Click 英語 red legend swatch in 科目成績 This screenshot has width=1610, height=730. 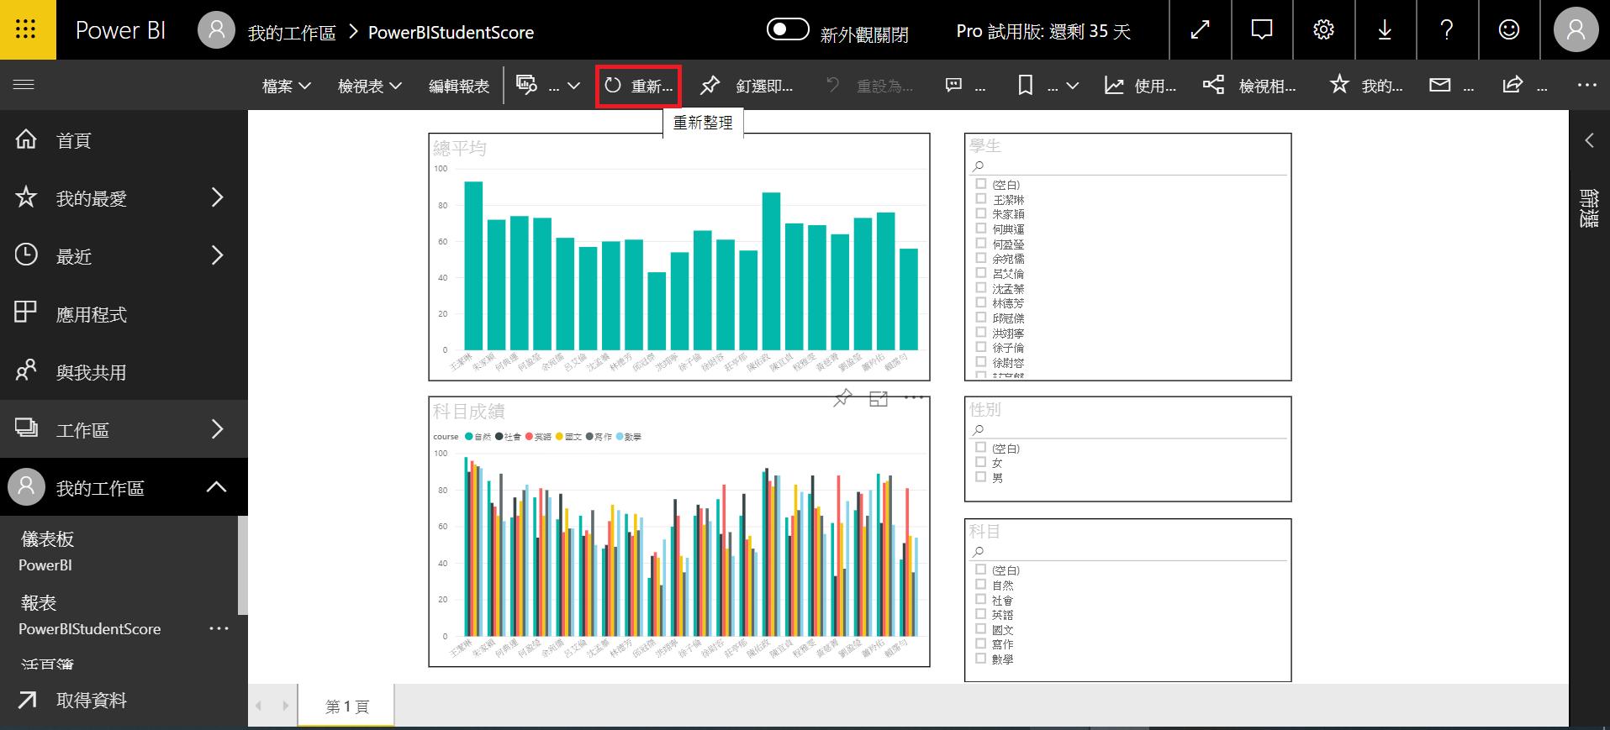[530, 437]
